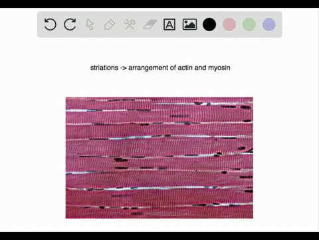Pick the black color swatch
The image size is (319, 240).
pos(209,25)
